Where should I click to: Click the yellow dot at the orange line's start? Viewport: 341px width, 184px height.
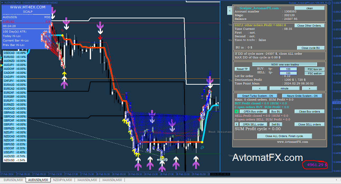tap(62, 35)
